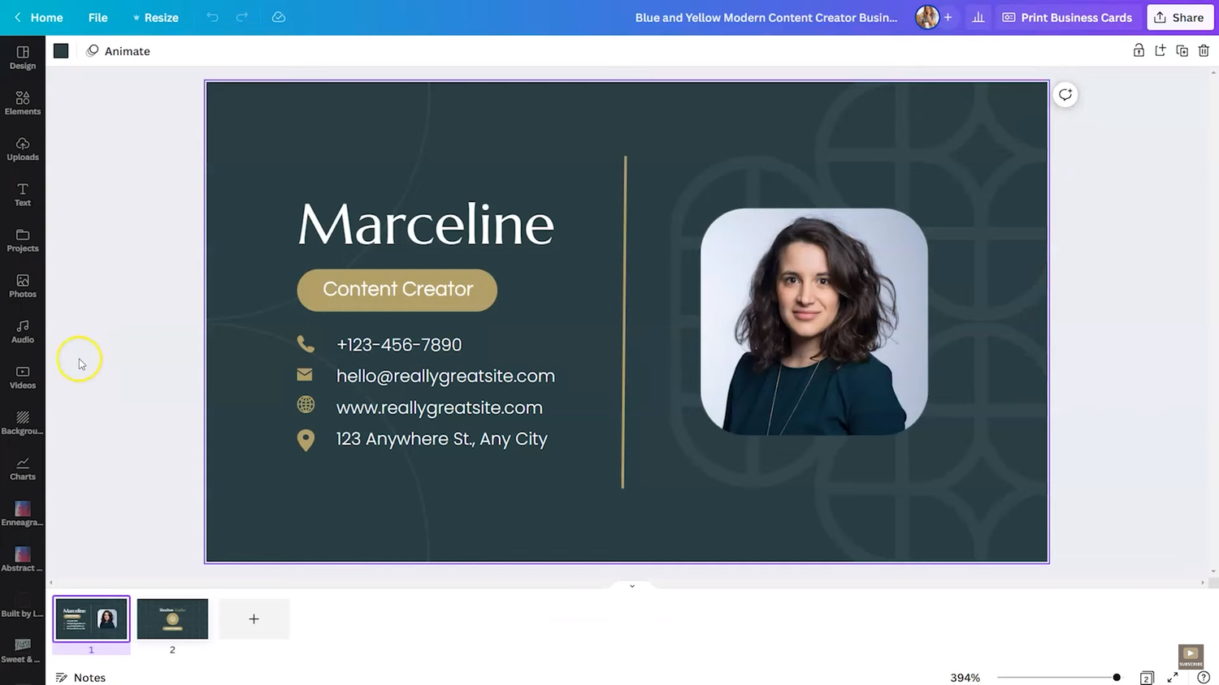Open the Text panel

(22, 194)
